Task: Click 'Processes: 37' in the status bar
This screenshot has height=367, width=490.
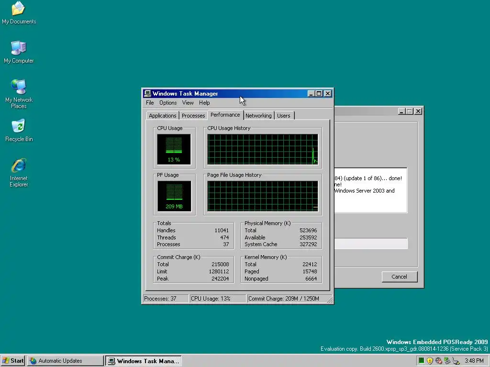Action: 166,299
